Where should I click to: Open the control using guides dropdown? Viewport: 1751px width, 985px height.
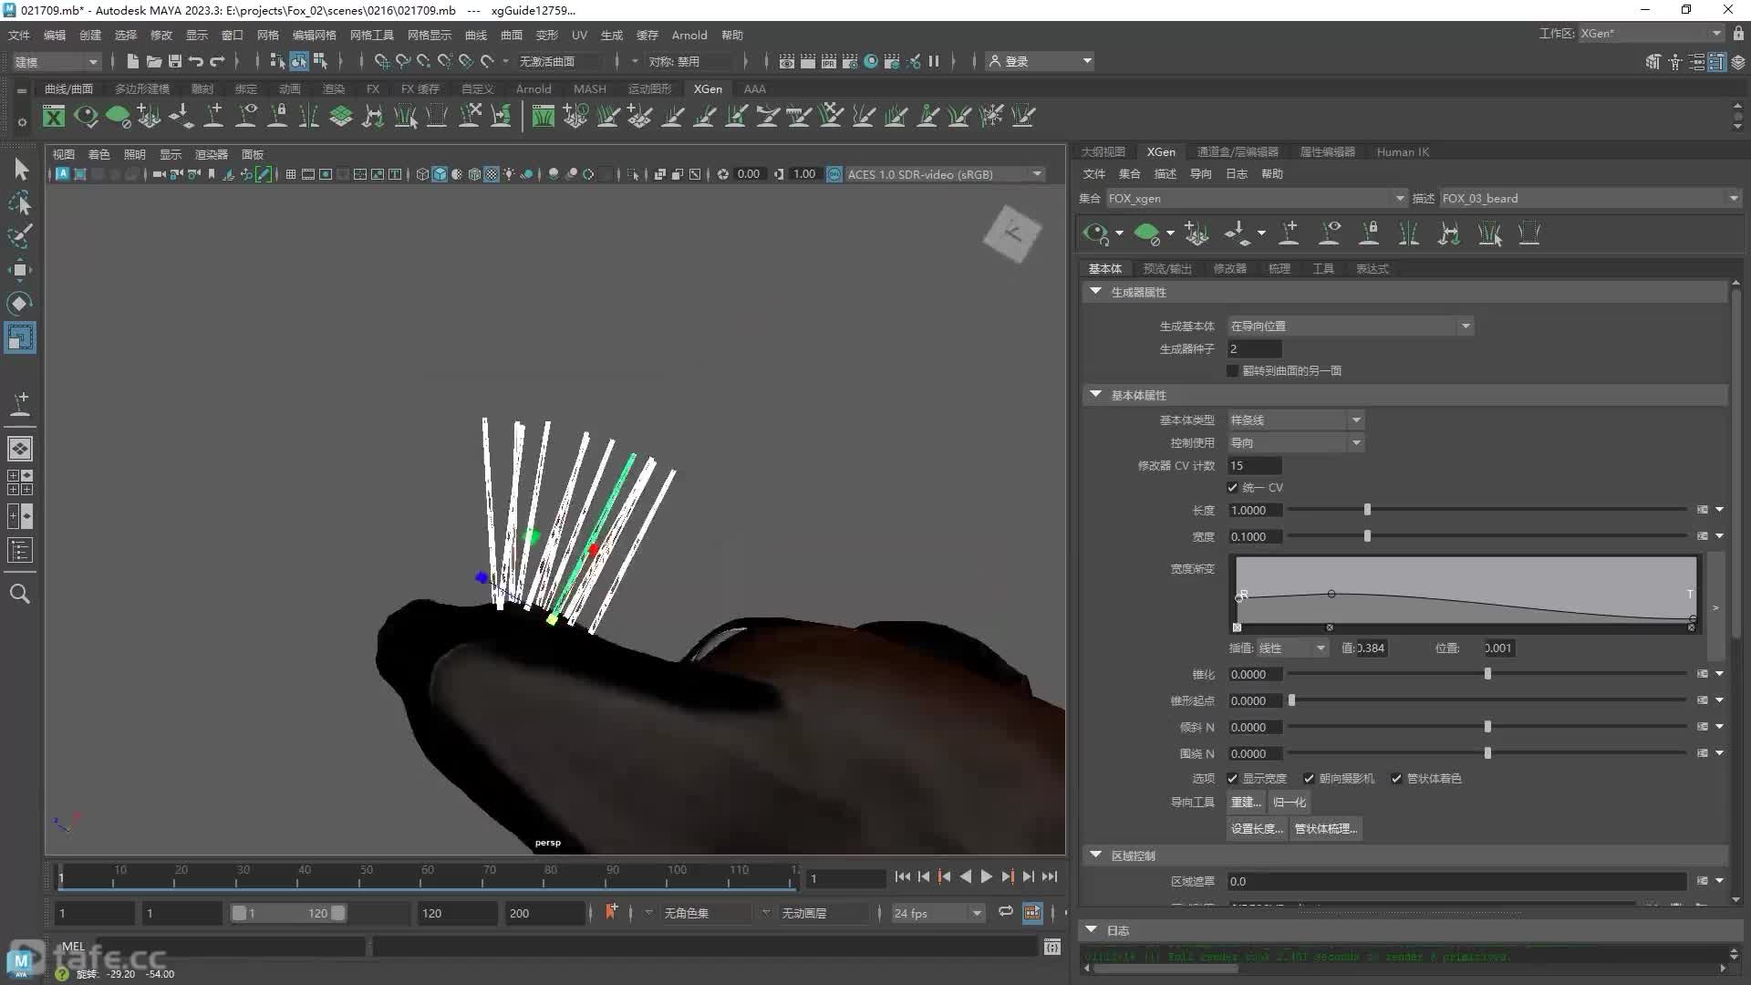click(1295, 443)
